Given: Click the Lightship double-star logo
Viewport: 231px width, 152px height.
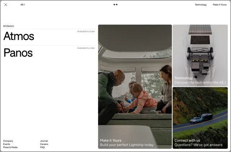Looking at the screenshot, I should (x=115, y=5).
